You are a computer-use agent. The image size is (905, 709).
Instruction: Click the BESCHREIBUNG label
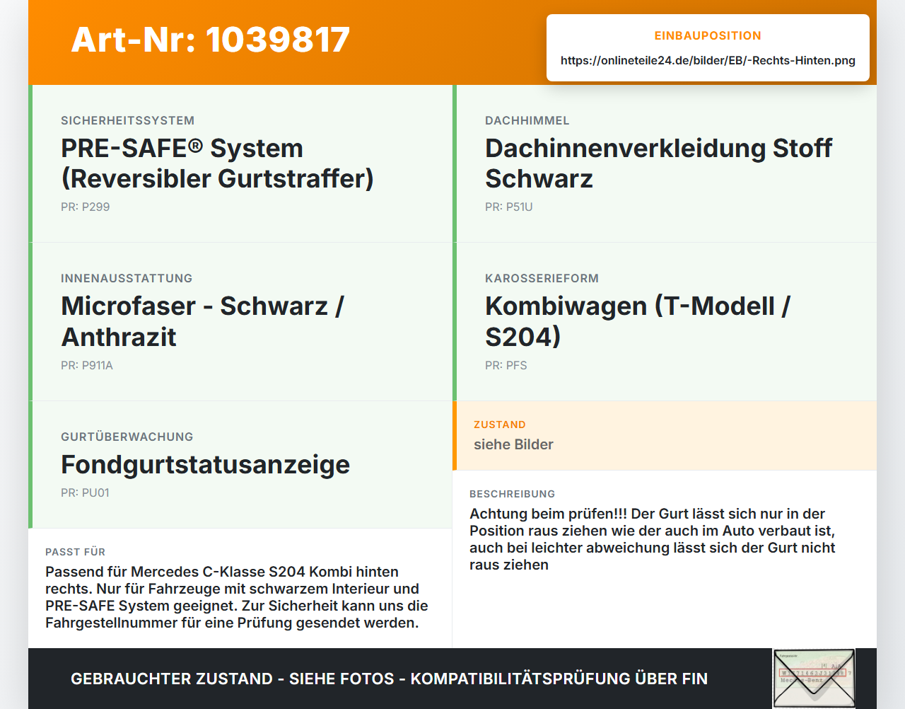tap(512, 494)
